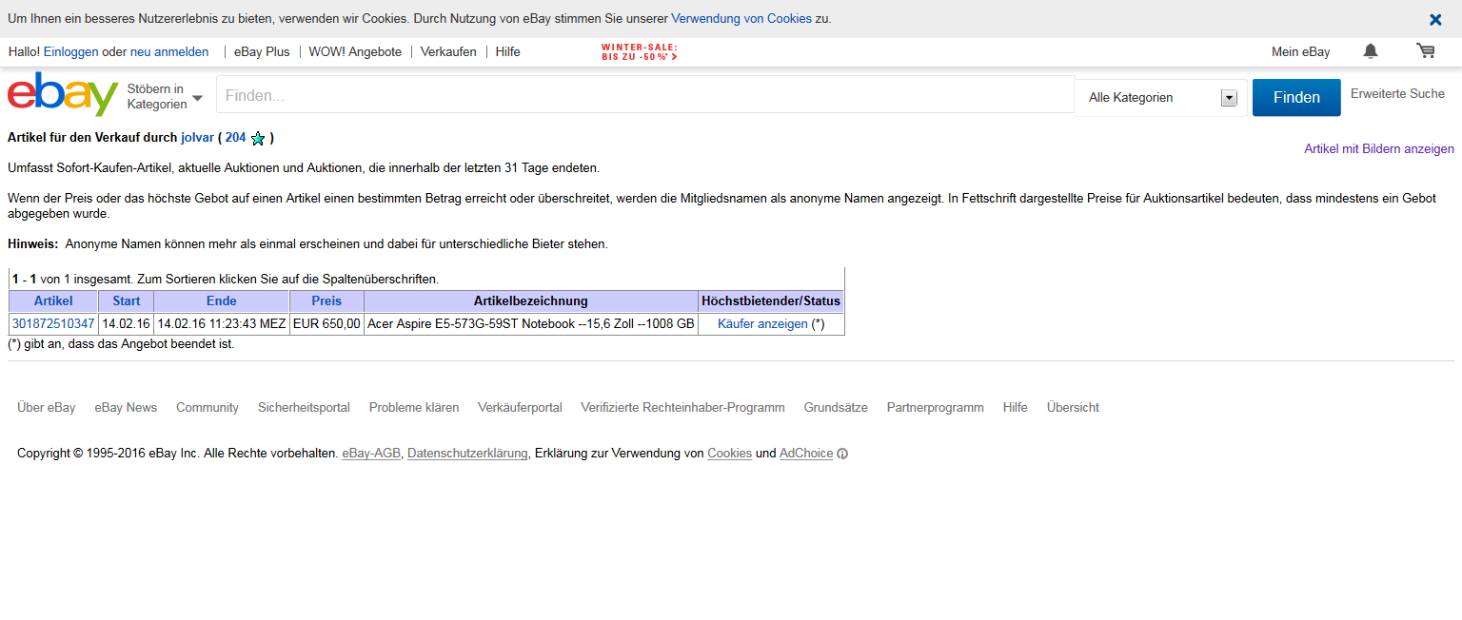Screen dimensions: 1462x620
Task: Open the shopping cart
Action: pos(1426,51)
